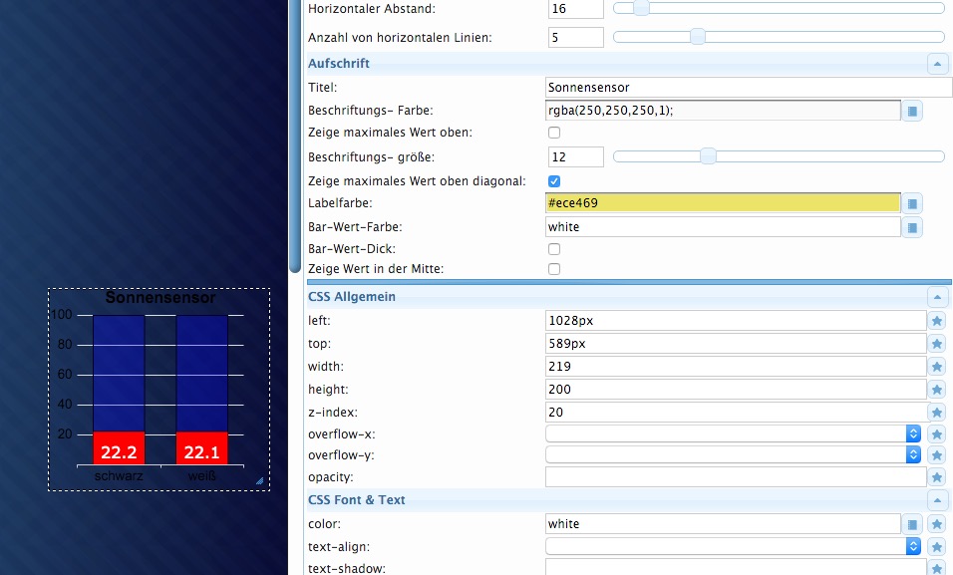Click the Sonnensensor chart title
The height and width of the screenshot is (575, 953).
(160, 298)
